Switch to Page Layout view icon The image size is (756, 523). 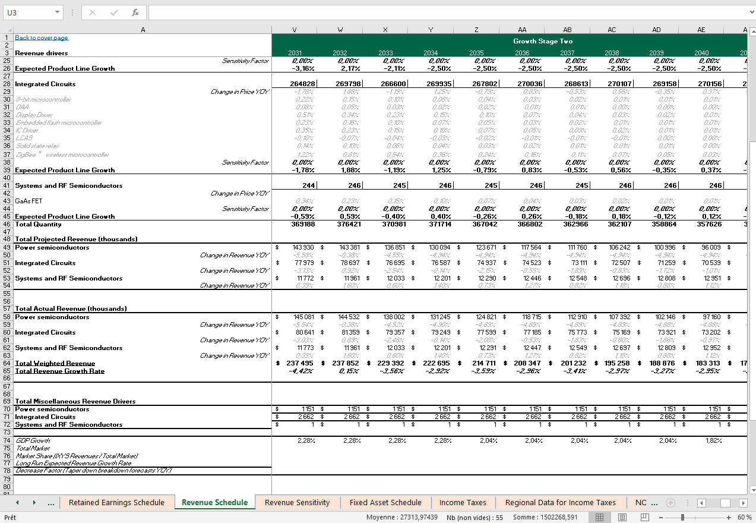point(622,518)
